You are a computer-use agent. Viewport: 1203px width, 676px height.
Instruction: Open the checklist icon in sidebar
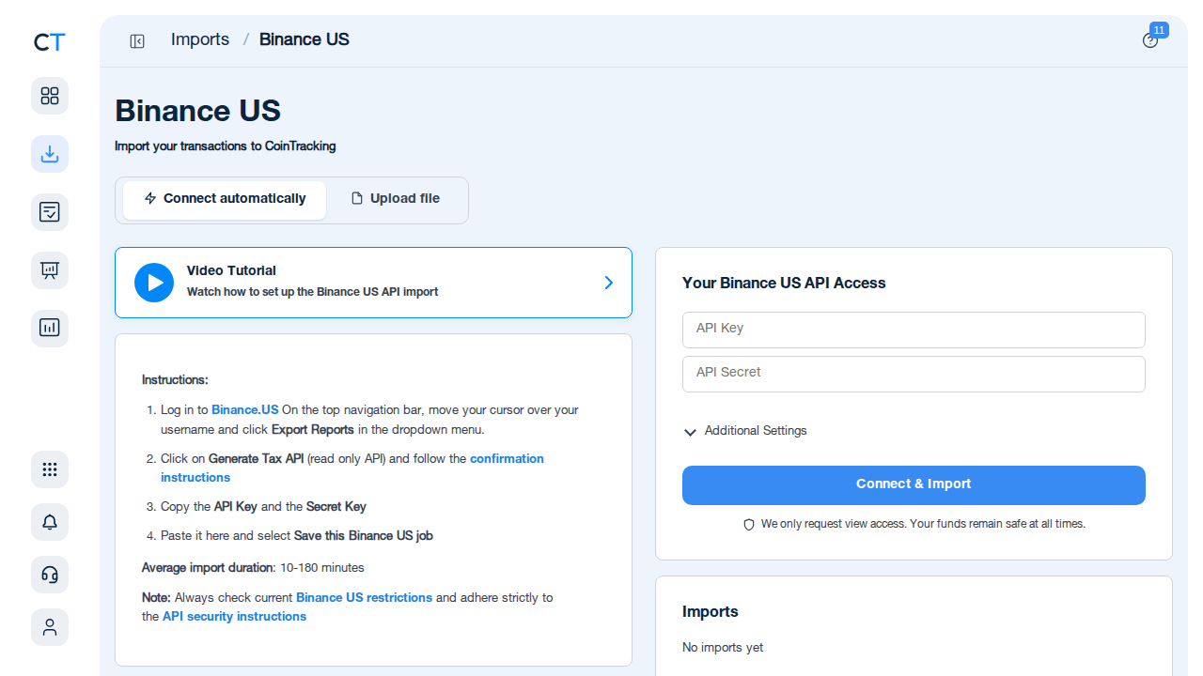pos(50,212)
